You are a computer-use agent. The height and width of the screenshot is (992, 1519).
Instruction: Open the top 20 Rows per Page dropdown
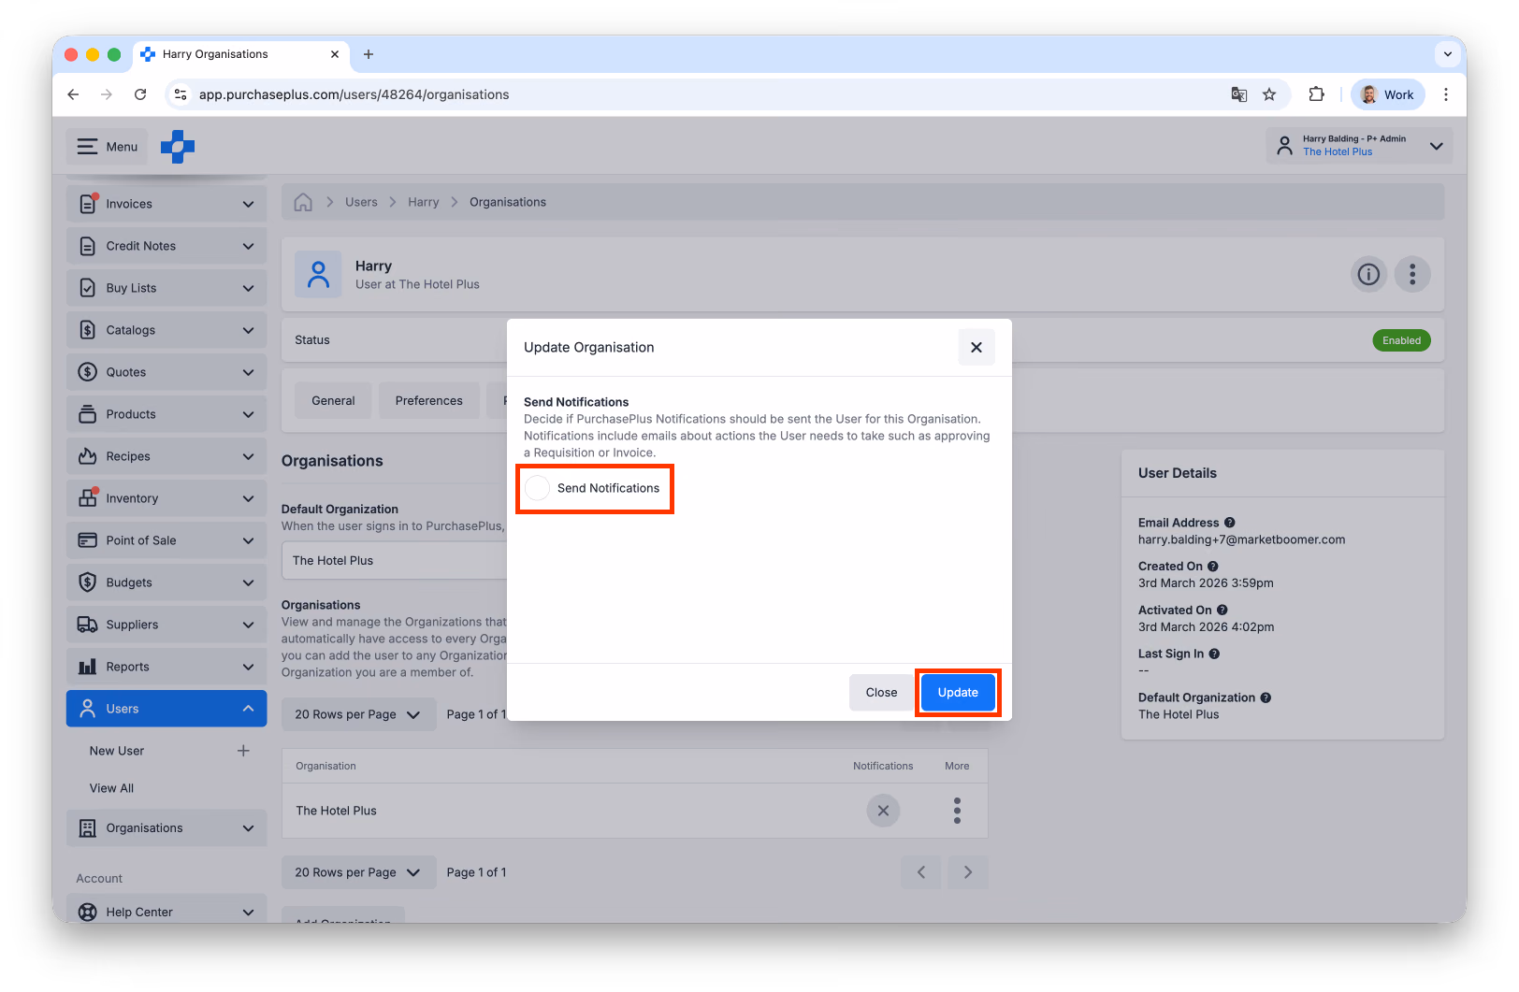coord(358,714)
